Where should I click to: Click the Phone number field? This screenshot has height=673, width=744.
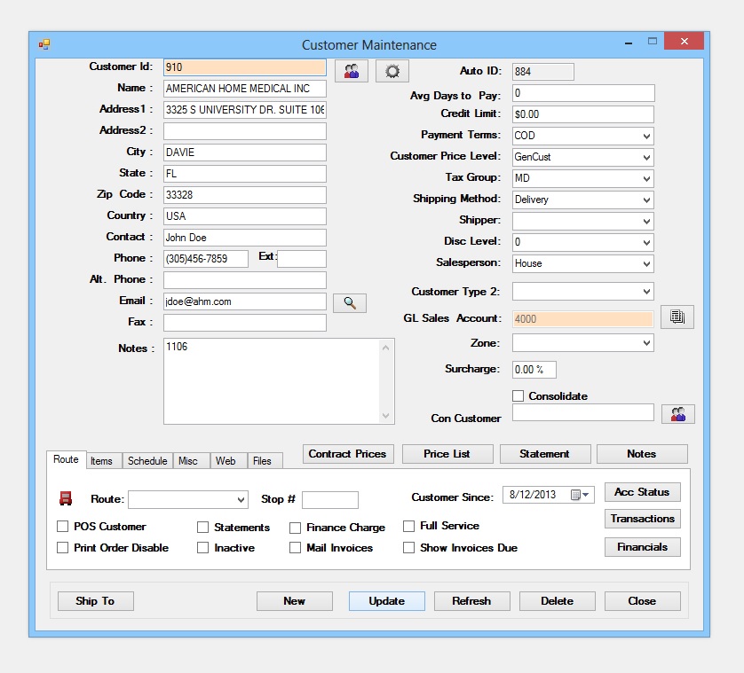pos(206,259)
